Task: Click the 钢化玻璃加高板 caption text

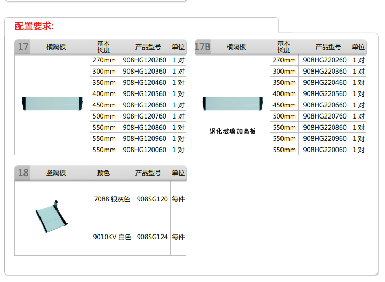Action: pyautogui.click(x=232, y=131)
